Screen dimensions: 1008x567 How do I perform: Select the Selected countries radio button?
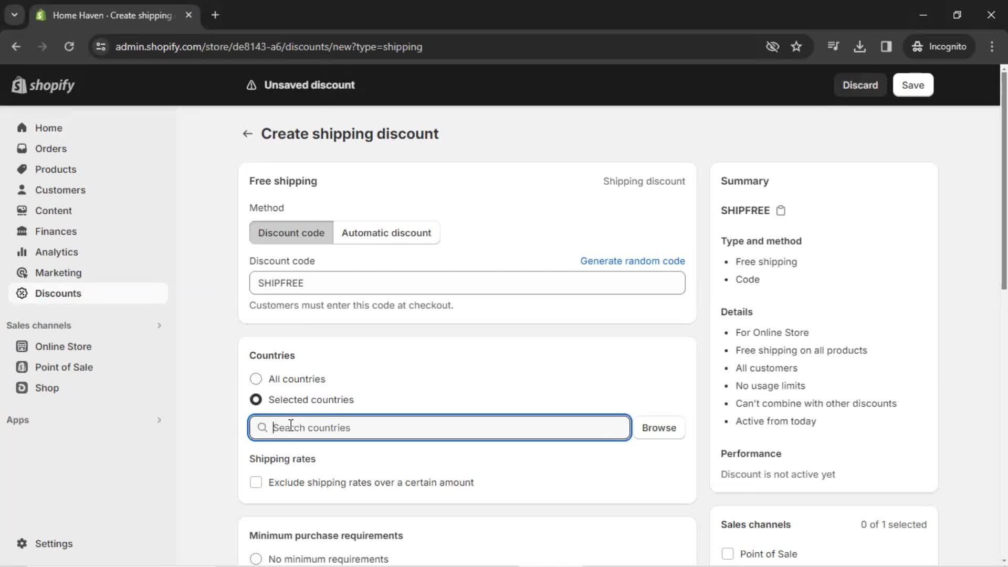pos(256,399)
